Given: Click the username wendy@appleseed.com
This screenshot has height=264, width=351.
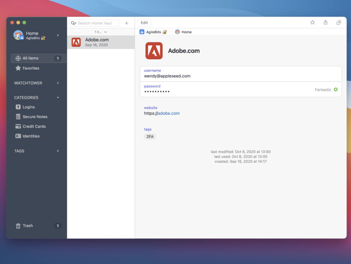Looking at the screenshot, I should pos(167,76).
